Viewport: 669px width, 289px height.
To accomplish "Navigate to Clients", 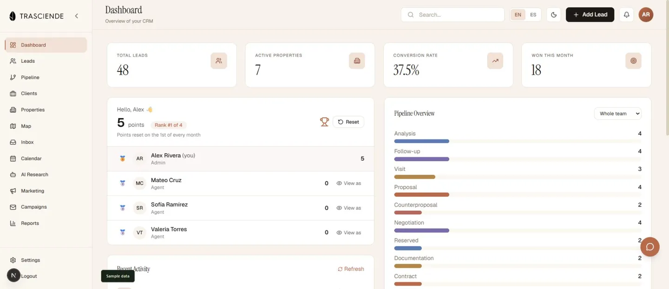I will [x=46, y=93].
